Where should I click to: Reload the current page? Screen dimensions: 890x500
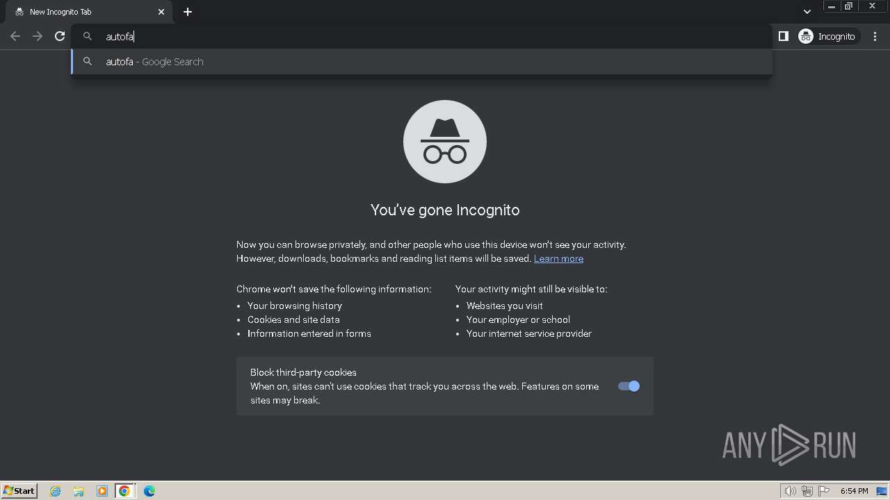click(60, 36)
